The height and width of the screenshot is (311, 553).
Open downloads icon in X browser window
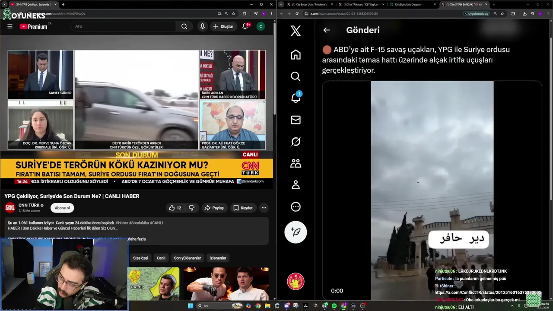(x=524, y=13)
